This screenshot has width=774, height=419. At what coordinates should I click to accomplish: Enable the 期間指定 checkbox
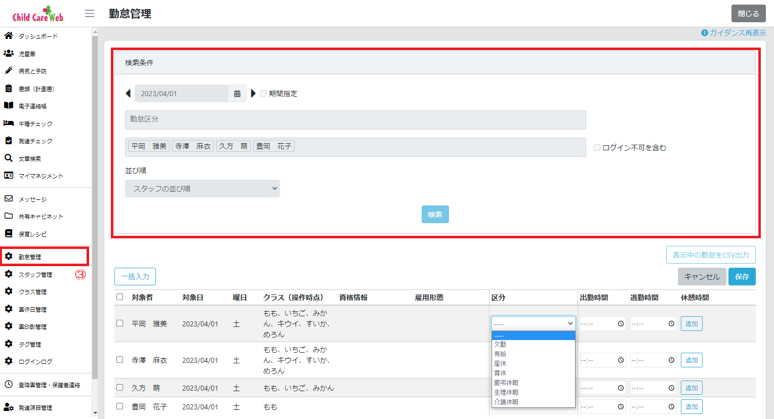coord(263,93)
